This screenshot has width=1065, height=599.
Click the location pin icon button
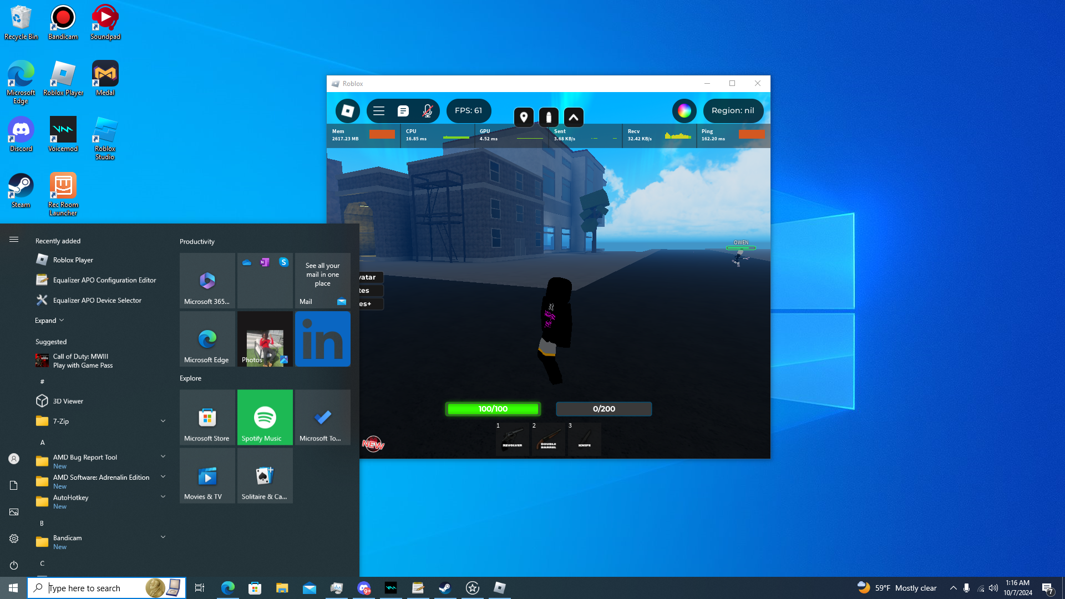(524, 117)
